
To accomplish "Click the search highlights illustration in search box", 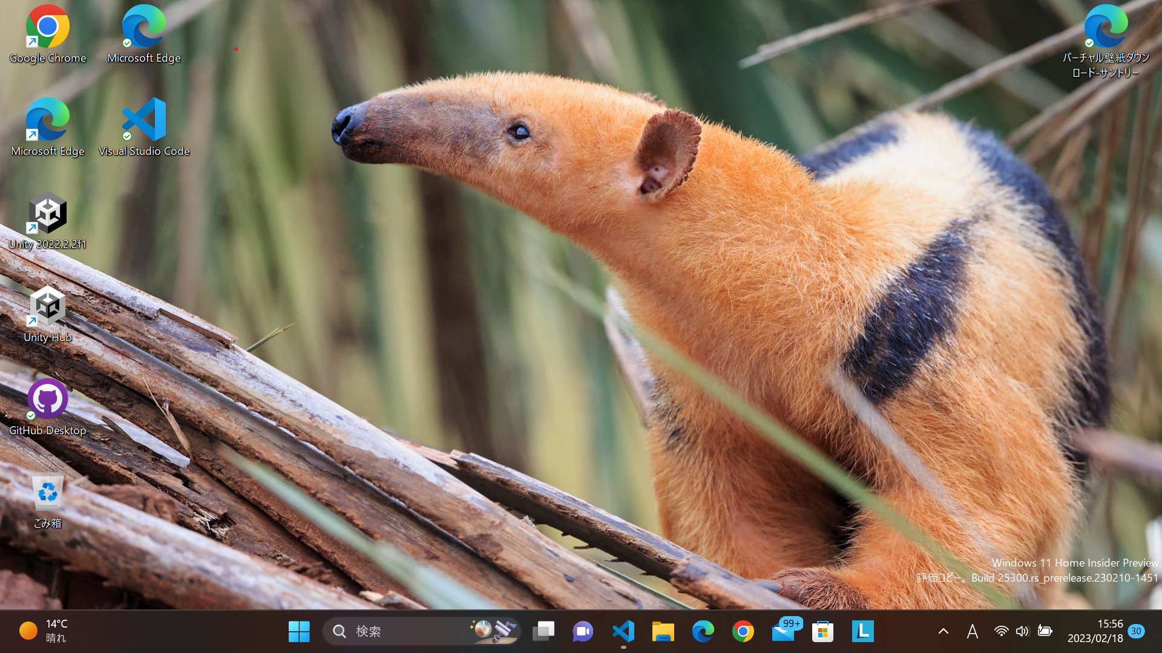I will click(x=494, y=631).
